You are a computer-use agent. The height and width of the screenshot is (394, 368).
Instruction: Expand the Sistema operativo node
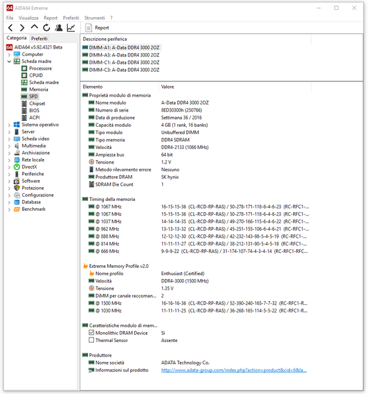coord(9,125)
